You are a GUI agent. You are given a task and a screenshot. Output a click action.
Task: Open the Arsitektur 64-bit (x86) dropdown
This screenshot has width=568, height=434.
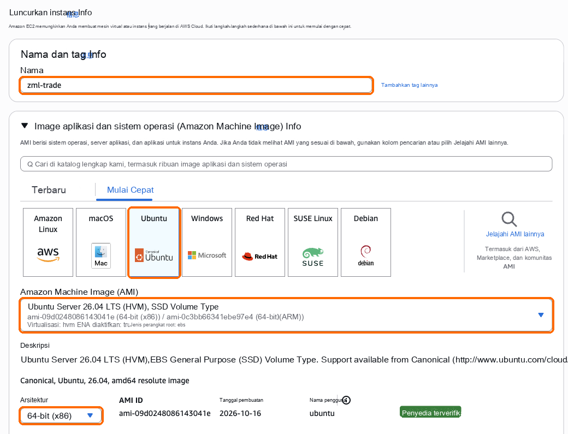point(61,415)
